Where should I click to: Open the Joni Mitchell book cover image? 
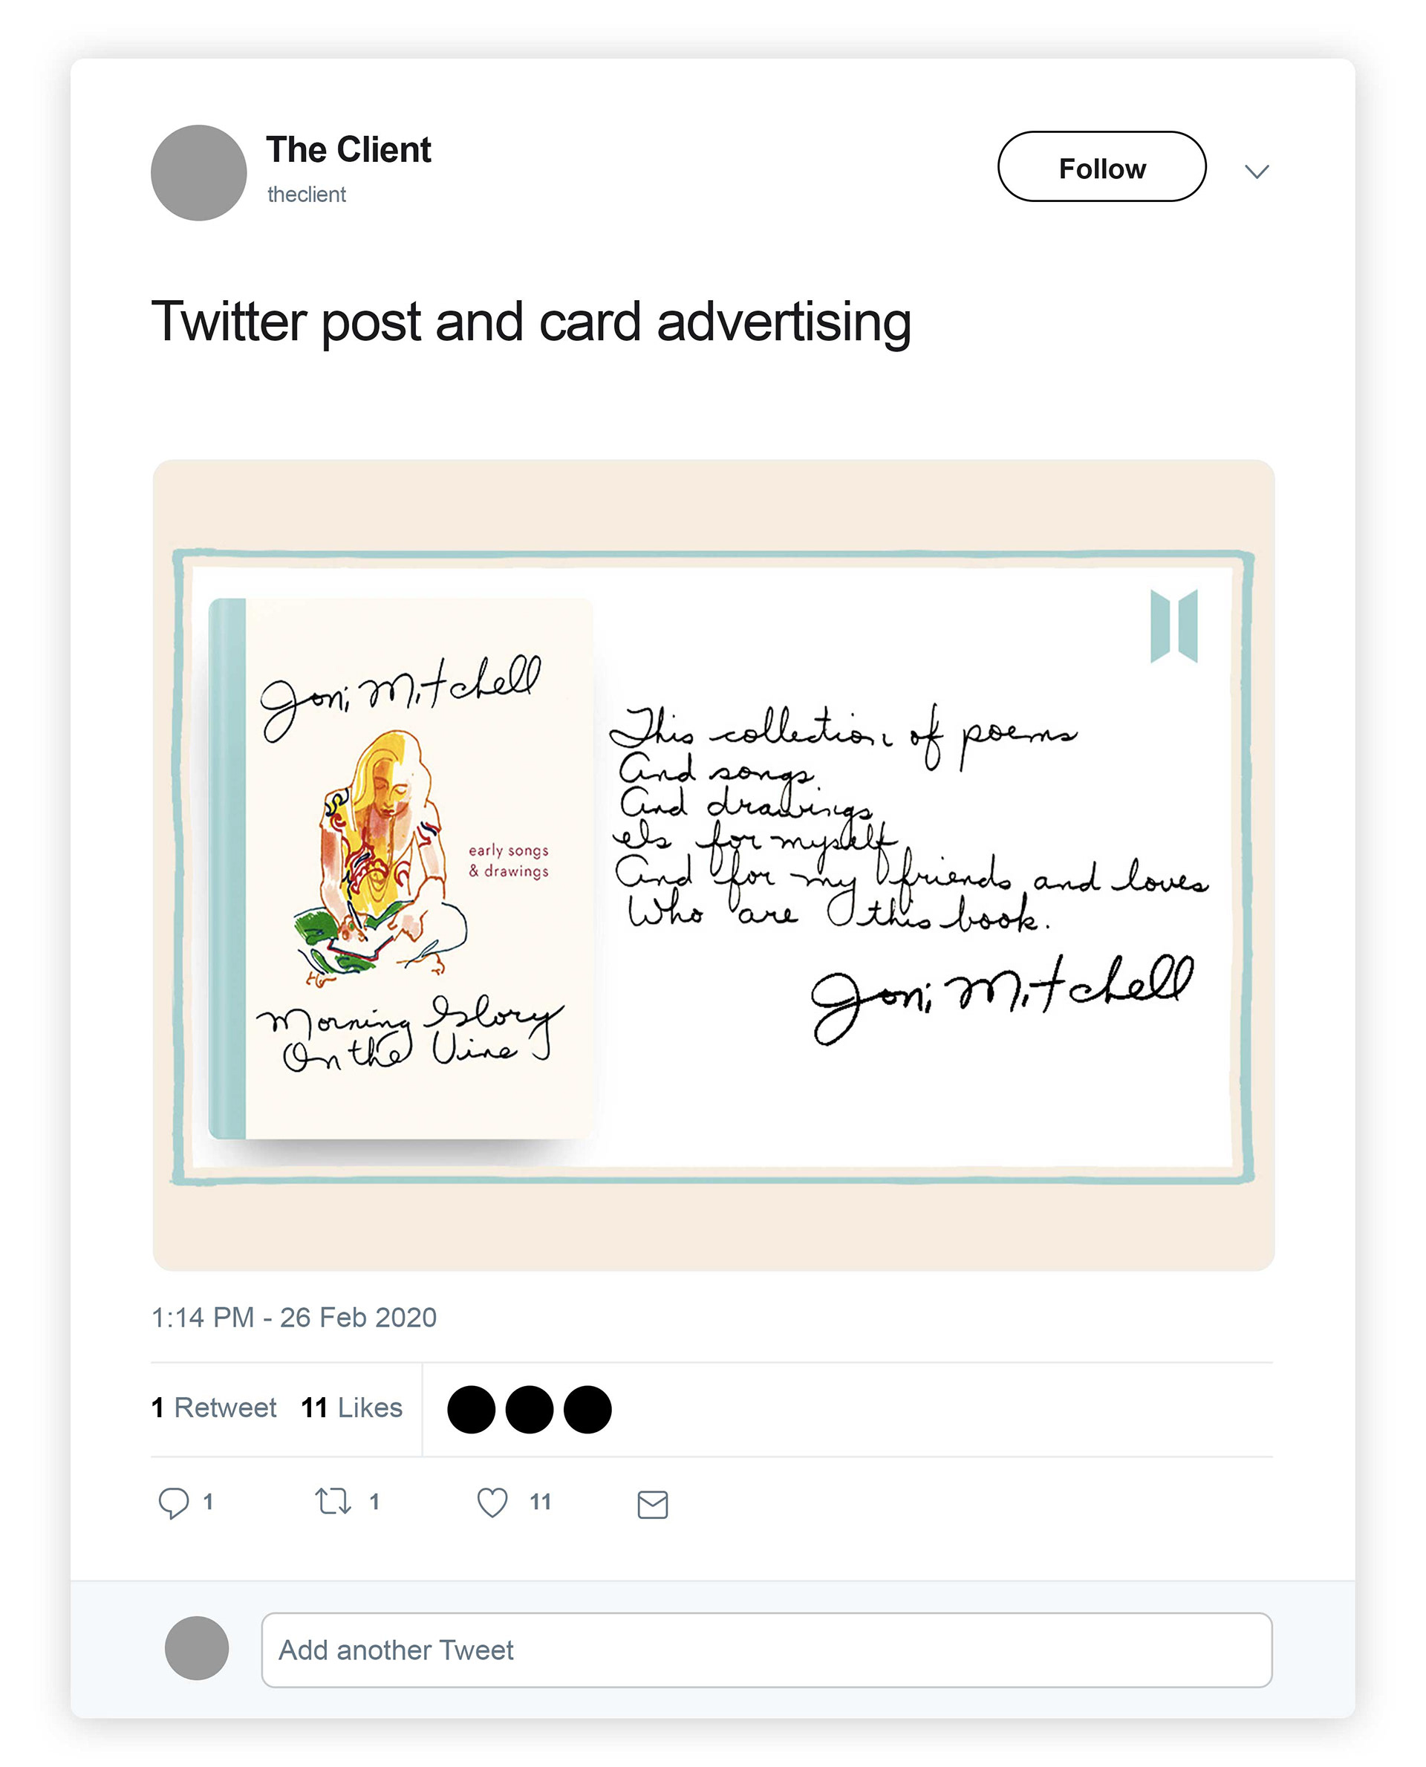tap(402, 868)
